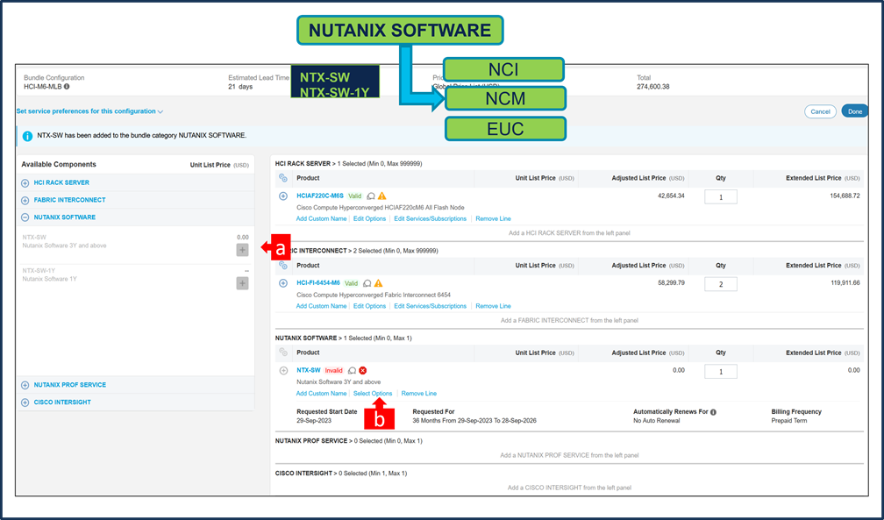Click the headset icon beside NTX-SW
The height and width of the screenshot is (520, 884).
pyautogui.click(x=352, y=371)
